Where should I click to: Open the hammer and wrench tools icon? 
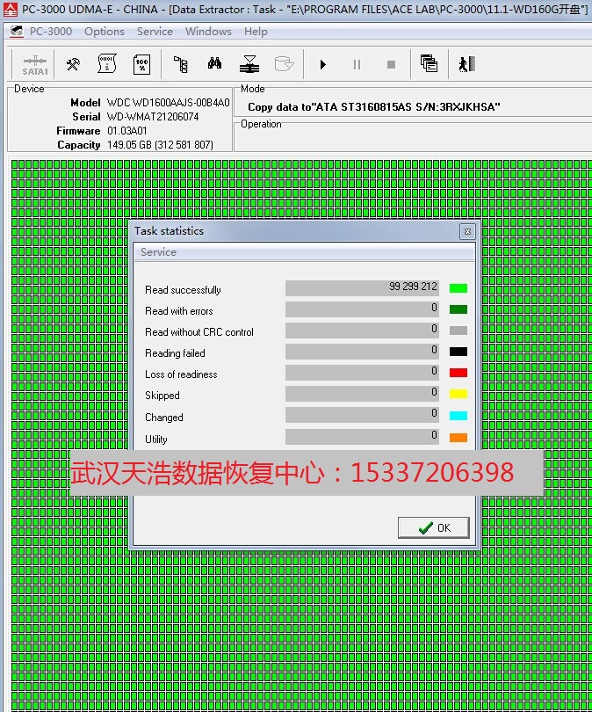[73, 64]
